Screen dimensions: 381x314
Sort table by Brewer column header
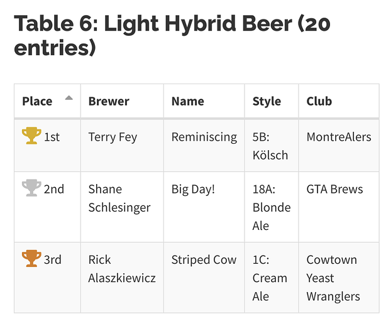[x=108, y=101]
